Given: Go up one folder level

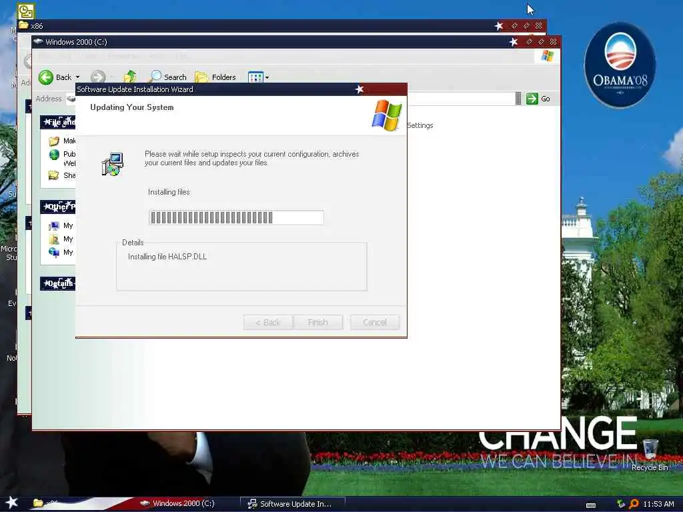Looking at the screenshot, I should [x=130, y=77].
